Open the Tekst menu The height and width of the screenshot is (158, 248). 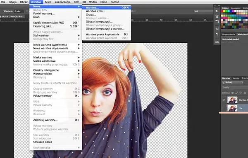48,2
